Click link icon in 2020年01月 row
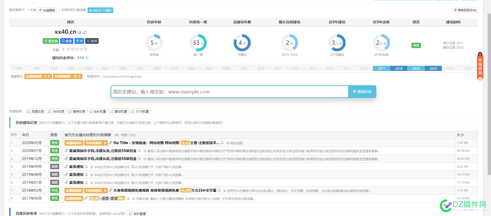Screen dimensions: 491x216 click(66, 151)
